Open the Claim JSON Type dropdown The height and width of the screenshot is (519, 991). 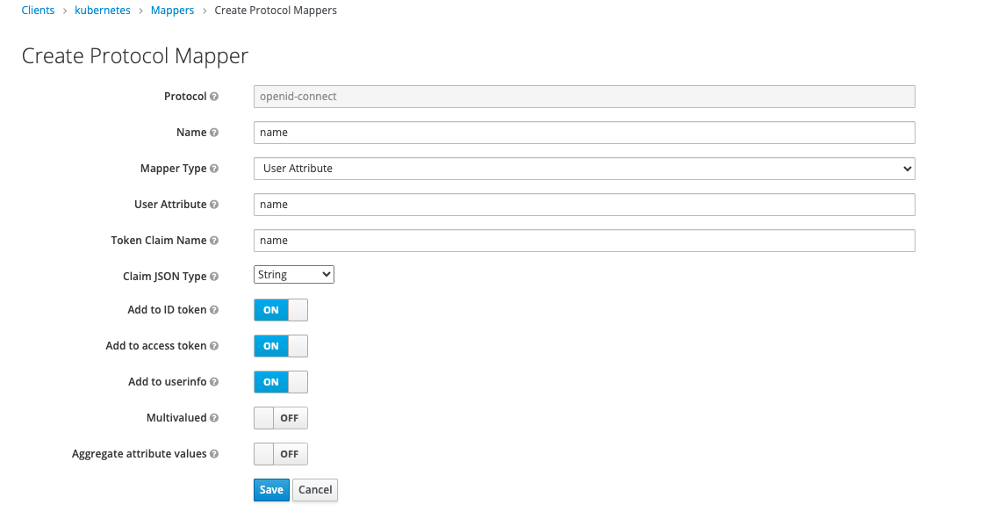[x=294, y=275]
